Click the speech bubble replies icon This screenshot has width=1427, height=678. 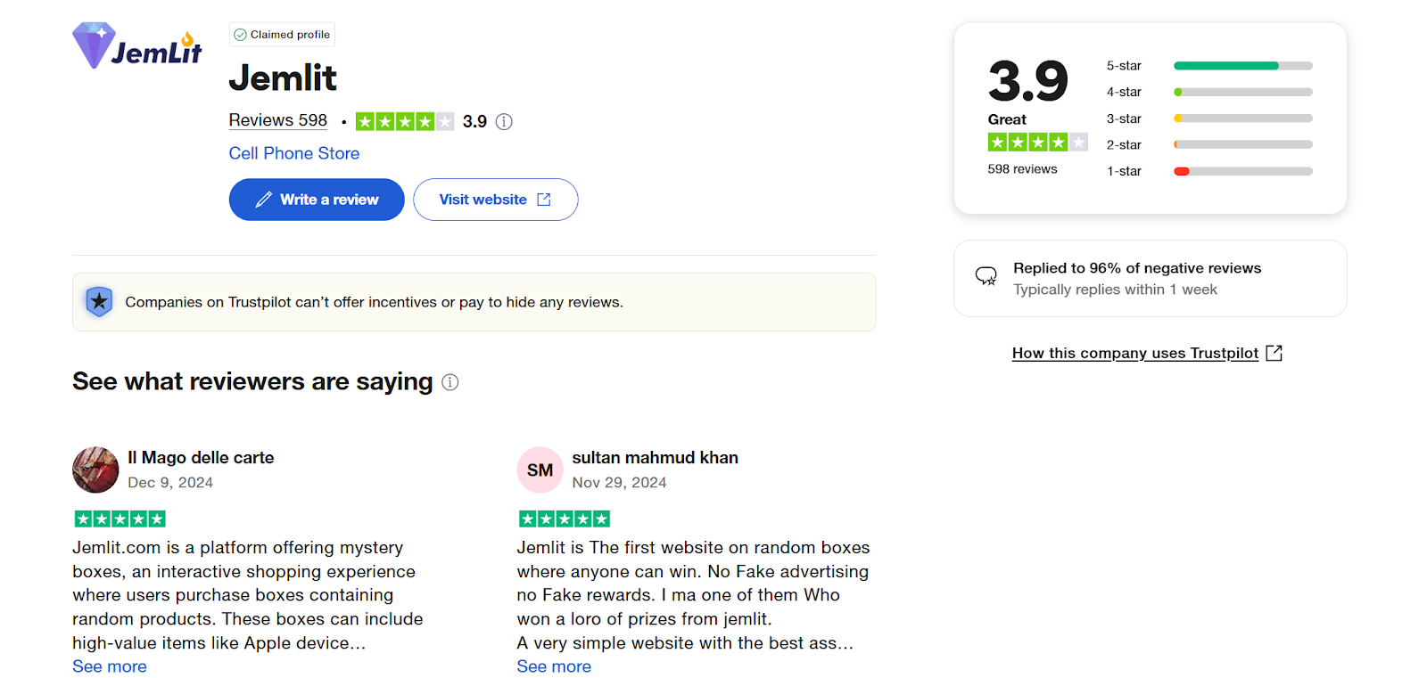(x=986, y=276)
